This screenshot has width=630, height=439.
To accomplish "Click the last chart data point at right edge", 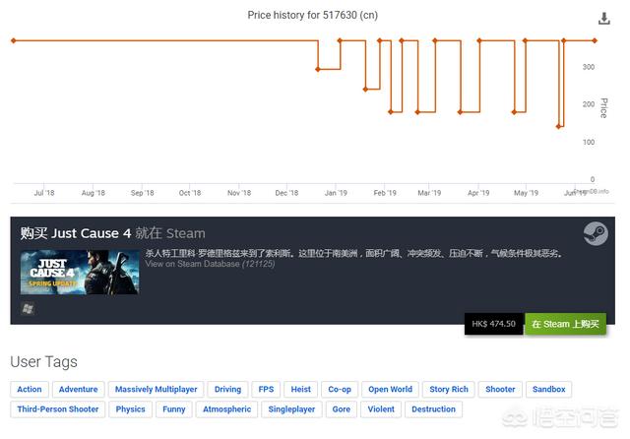I will click(595, 40).
